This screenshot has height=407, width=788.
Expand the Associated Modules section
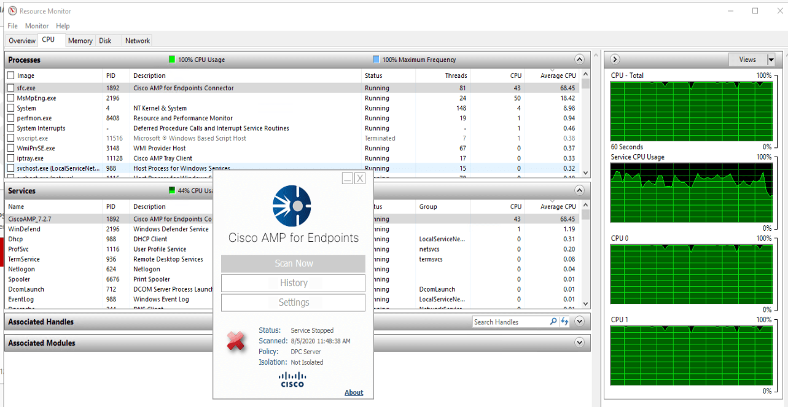(x=579, y=343)
